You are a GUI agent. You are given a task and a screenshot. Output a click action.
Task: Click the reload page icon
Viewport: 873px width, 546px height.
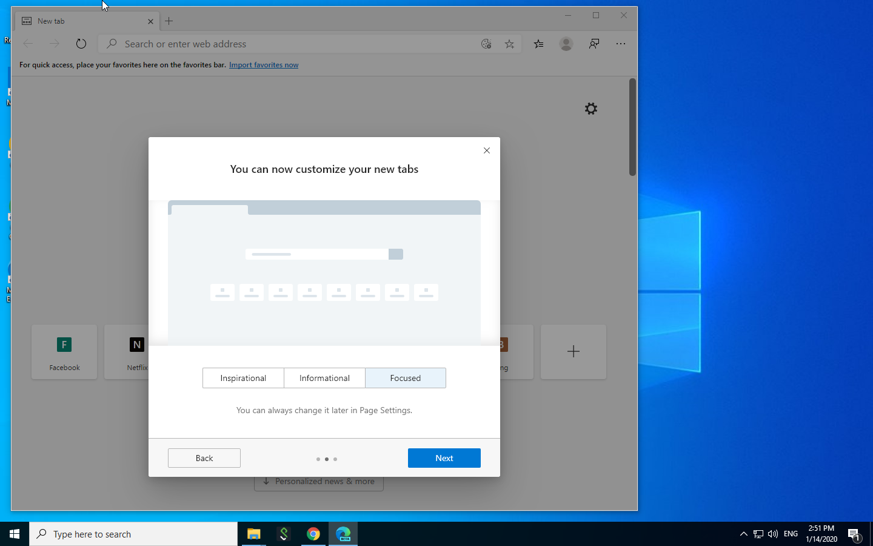pyautogui.click(x=81, y=43)
